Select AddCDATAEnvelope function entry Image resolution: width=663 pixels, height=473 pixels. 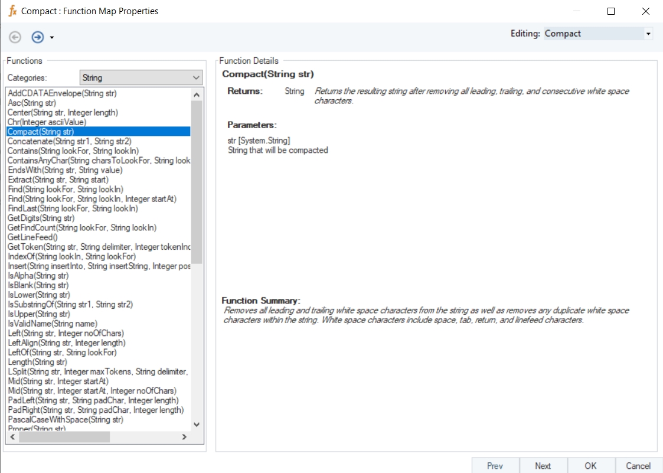pyautogui.click(x=62, y=93)
